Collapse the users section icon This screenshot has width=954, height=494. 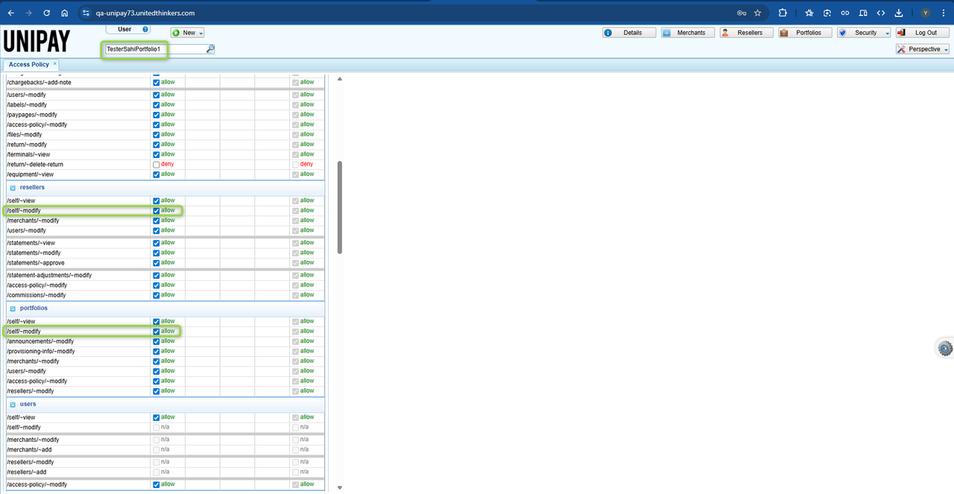coord(13,405)
